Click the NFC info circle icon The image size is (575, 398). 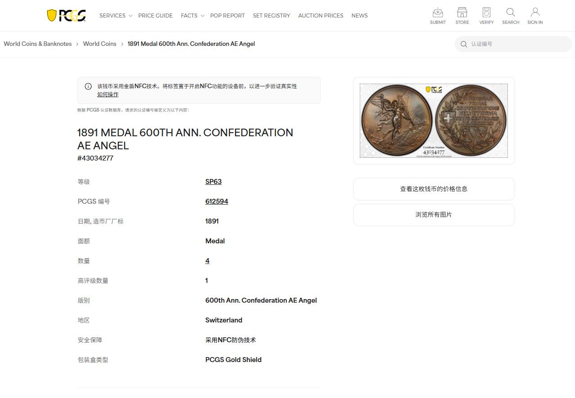click(x=88, y=86)
